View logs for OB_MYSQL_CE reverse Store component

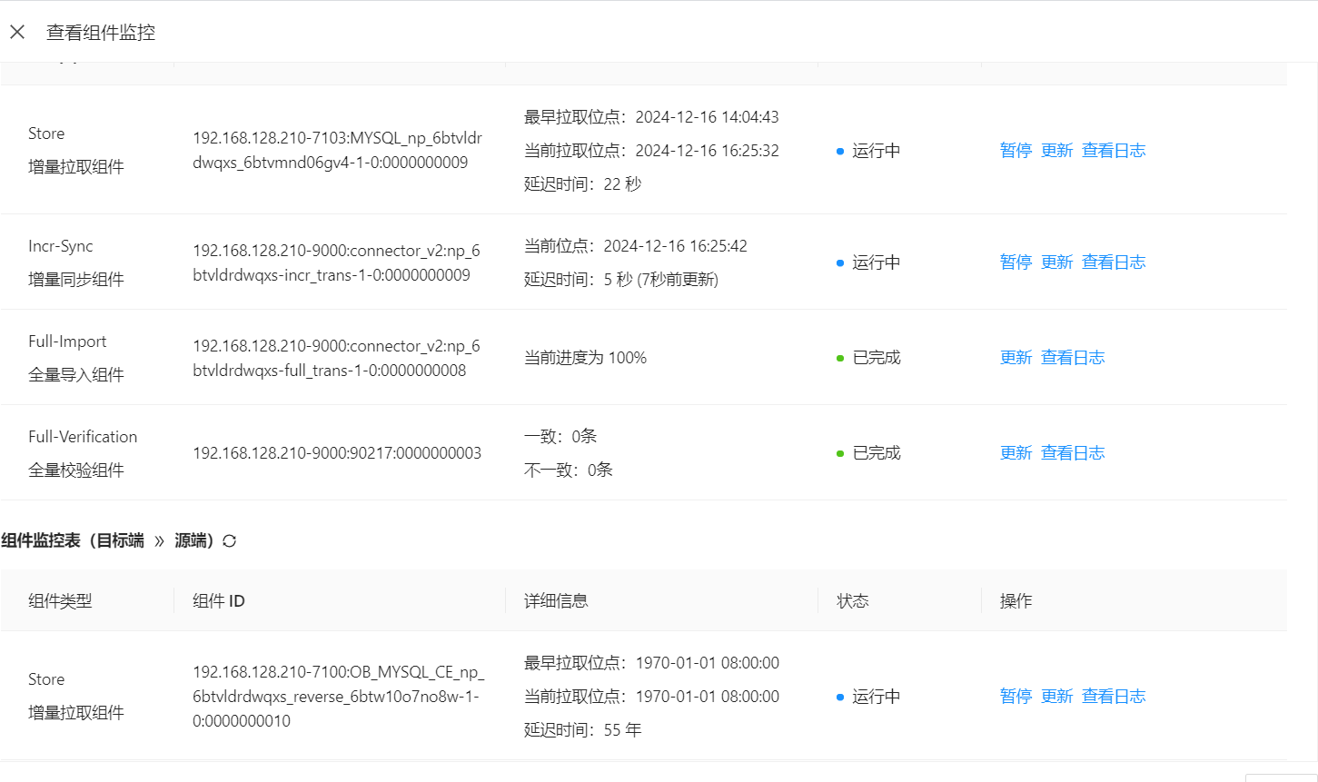(1114, 697)
